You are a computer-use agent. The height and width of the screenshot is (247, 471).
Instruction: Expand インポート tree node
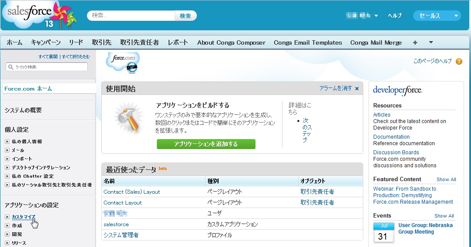pos(7,159)
